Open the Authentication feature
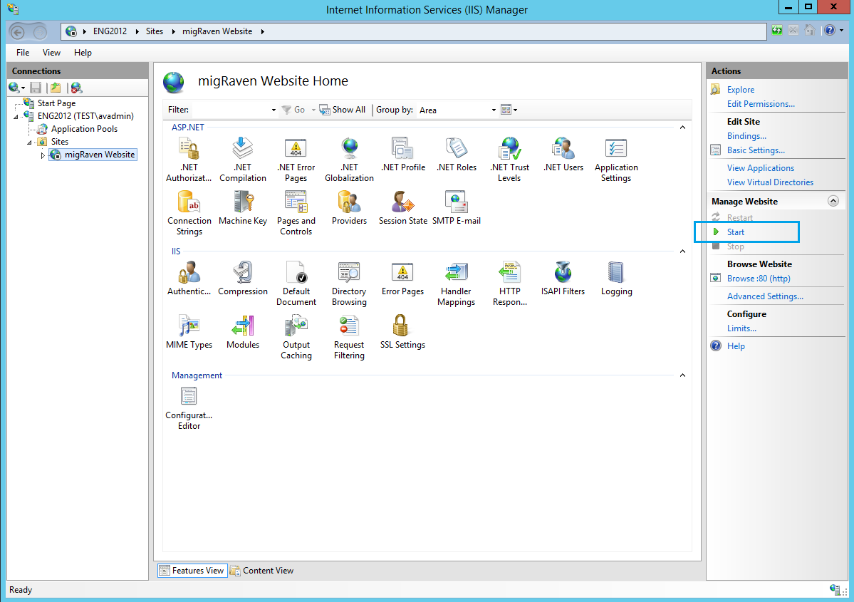 189,279
